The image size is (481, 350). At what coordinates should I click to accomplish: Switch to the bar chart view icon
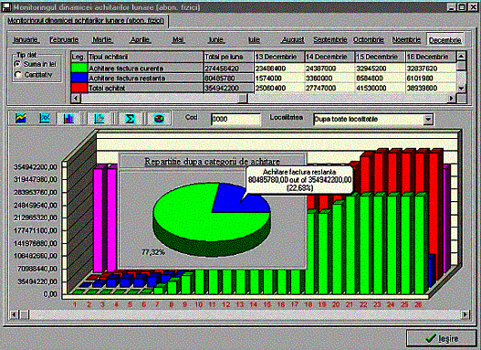pos(68,118)
